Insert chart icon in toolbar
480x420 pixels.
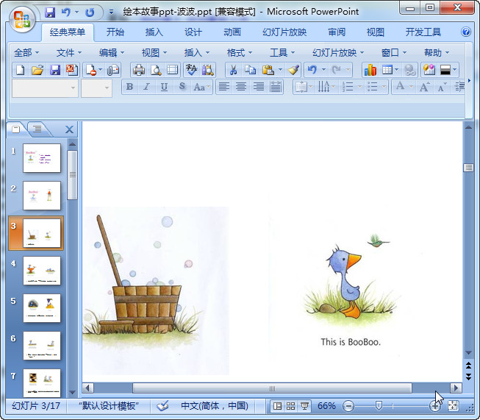tap(370, 70)
